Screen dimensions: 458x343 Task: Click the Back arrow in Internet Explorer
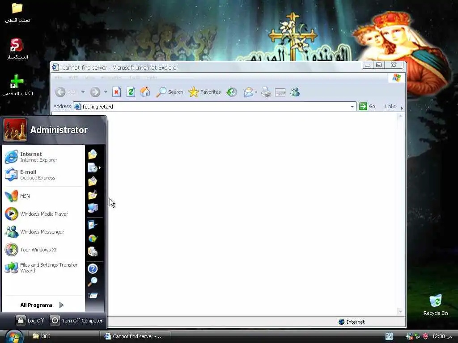click(x=60, y=92)
